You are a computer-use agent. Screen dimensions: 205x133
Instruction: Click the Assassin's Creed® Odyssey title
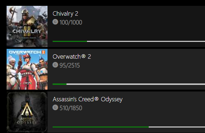click(x=88, y=99)
